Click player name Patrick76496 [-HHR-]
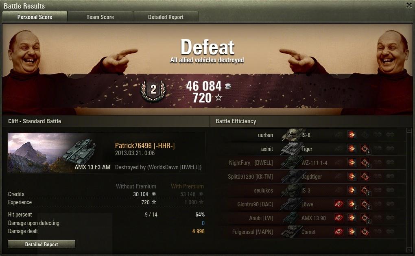The width and height of the screenshot is (415, 256). pyautogui.click(x=145, y=145)
